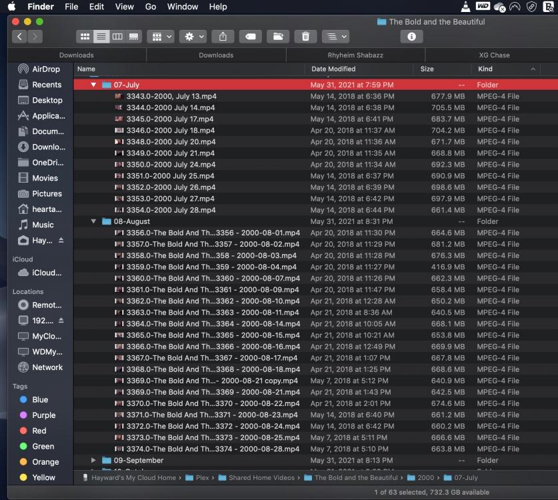Open Get Info with the i button
558x500 pixels.
tap(411, 37)
